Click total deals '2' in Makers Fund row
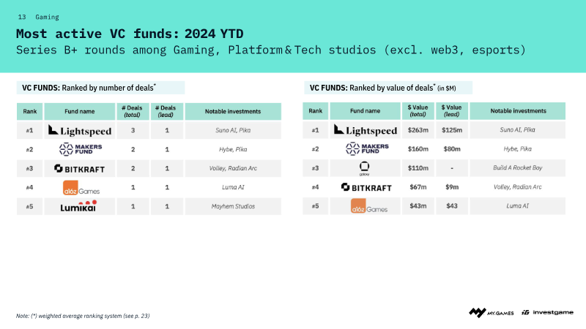Viewport: 586px width, 329px height. [x=133, y=150]
